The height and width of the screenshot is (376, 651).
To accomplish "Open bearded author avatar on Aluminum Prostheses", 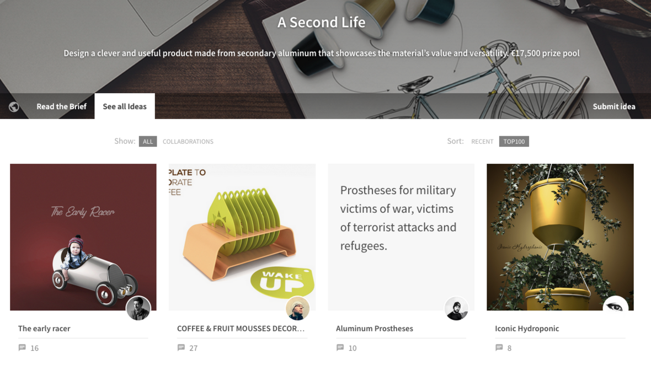I will 456,308.
